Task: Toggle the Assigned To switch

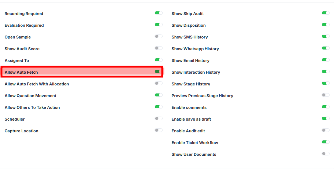Action: point(158,60)
